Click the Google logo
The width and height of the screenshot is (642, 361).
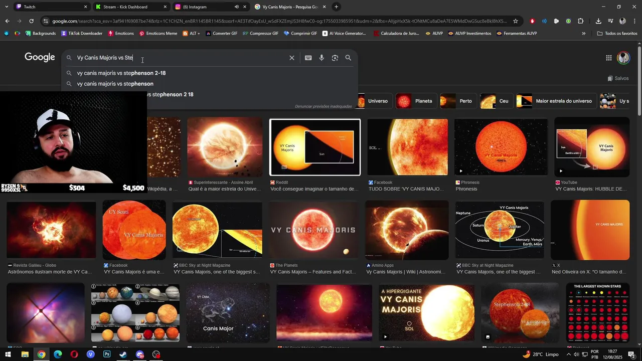pos(40,57)
